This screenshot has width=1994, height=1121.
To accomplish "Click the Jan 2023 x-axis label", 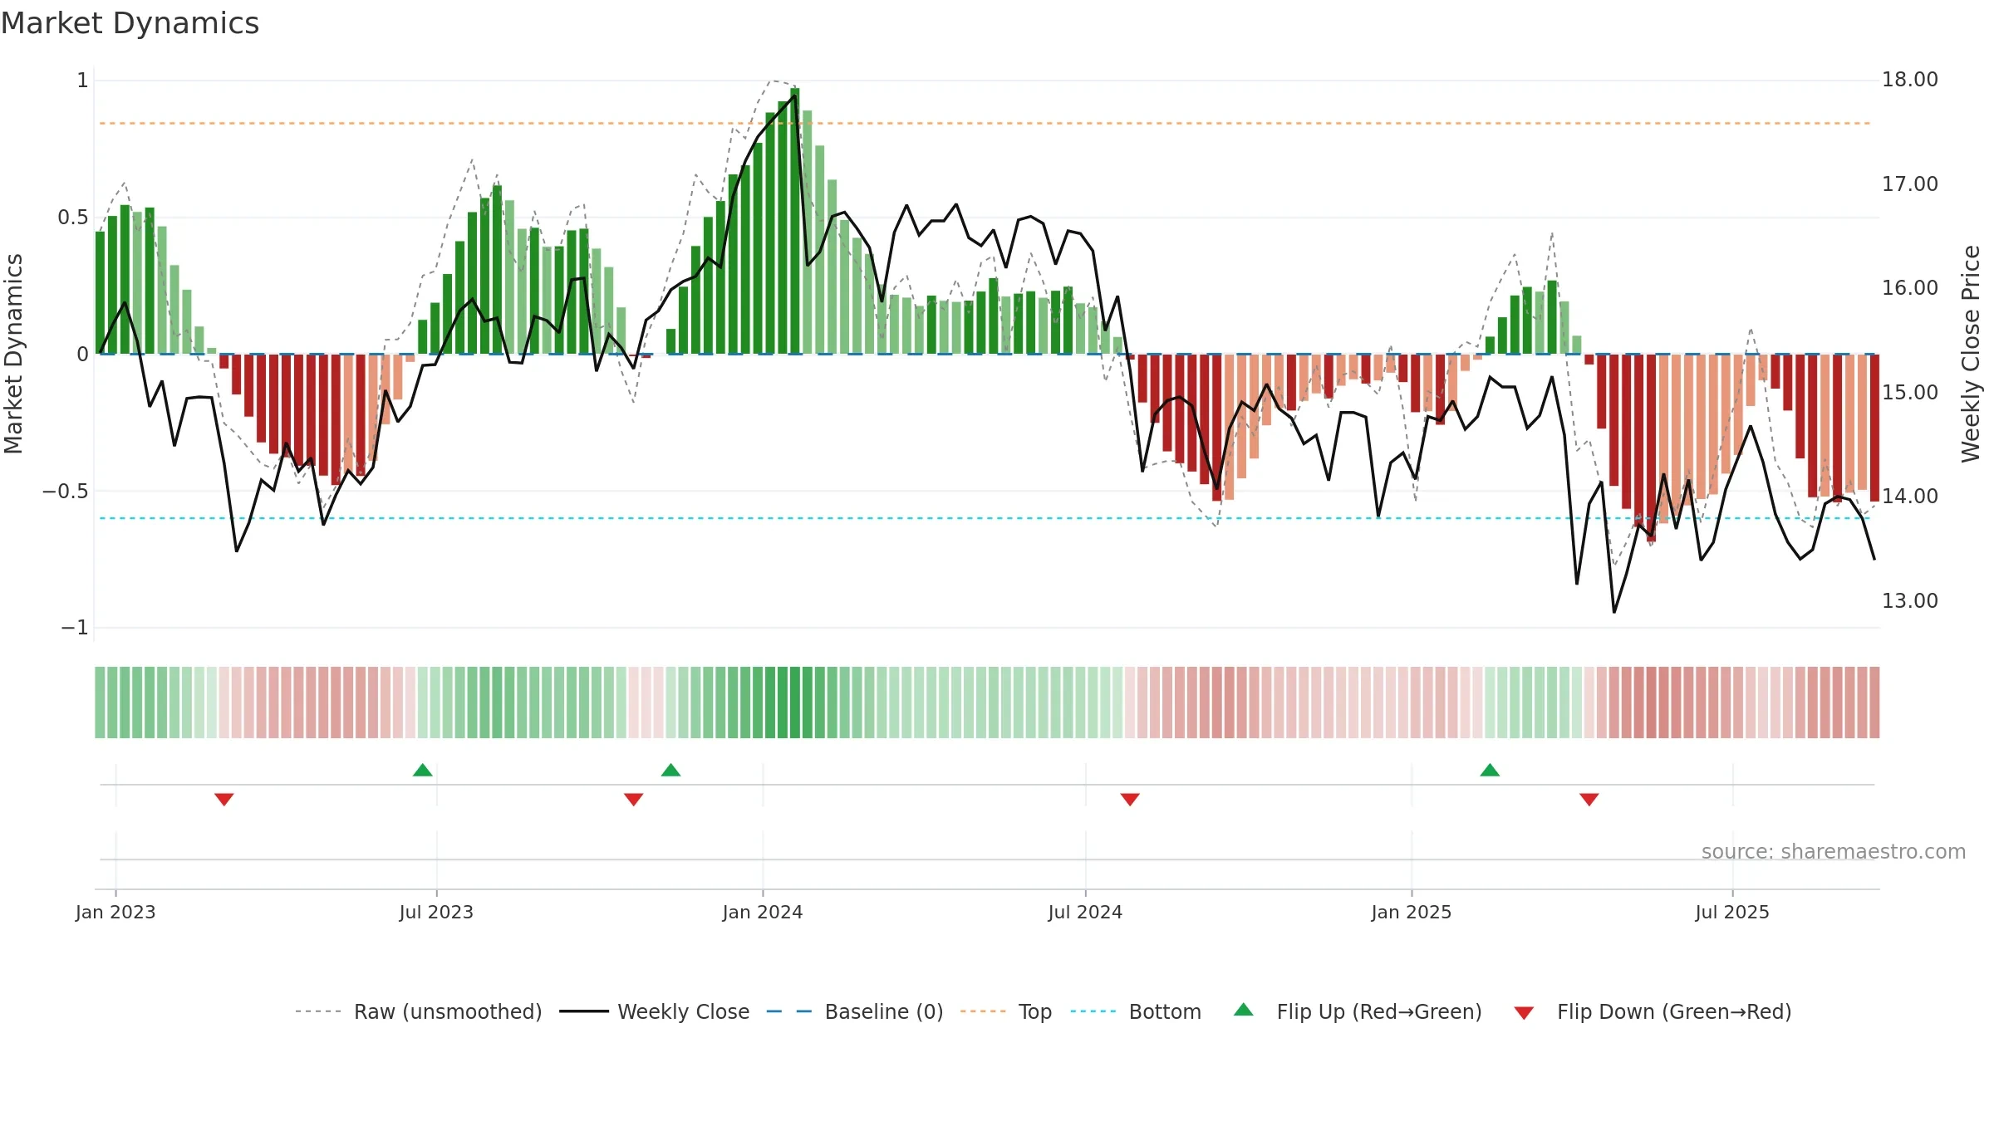I will pyautogui.click(x=115, y=912).
